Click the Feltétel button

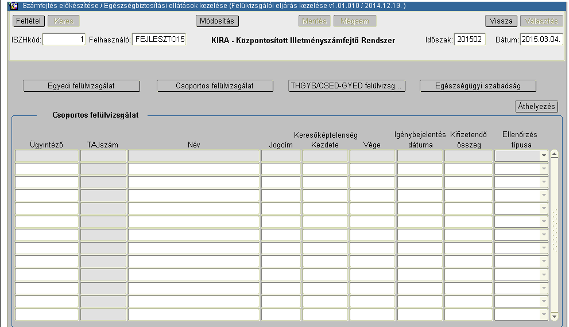tap(29, 21)
